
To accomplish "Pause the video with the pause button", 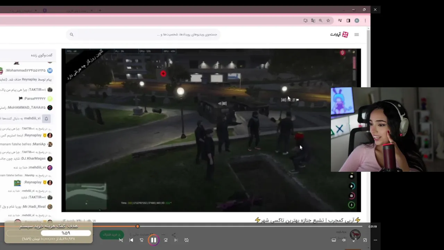I will pyautogui.click(x=154, y=240).
